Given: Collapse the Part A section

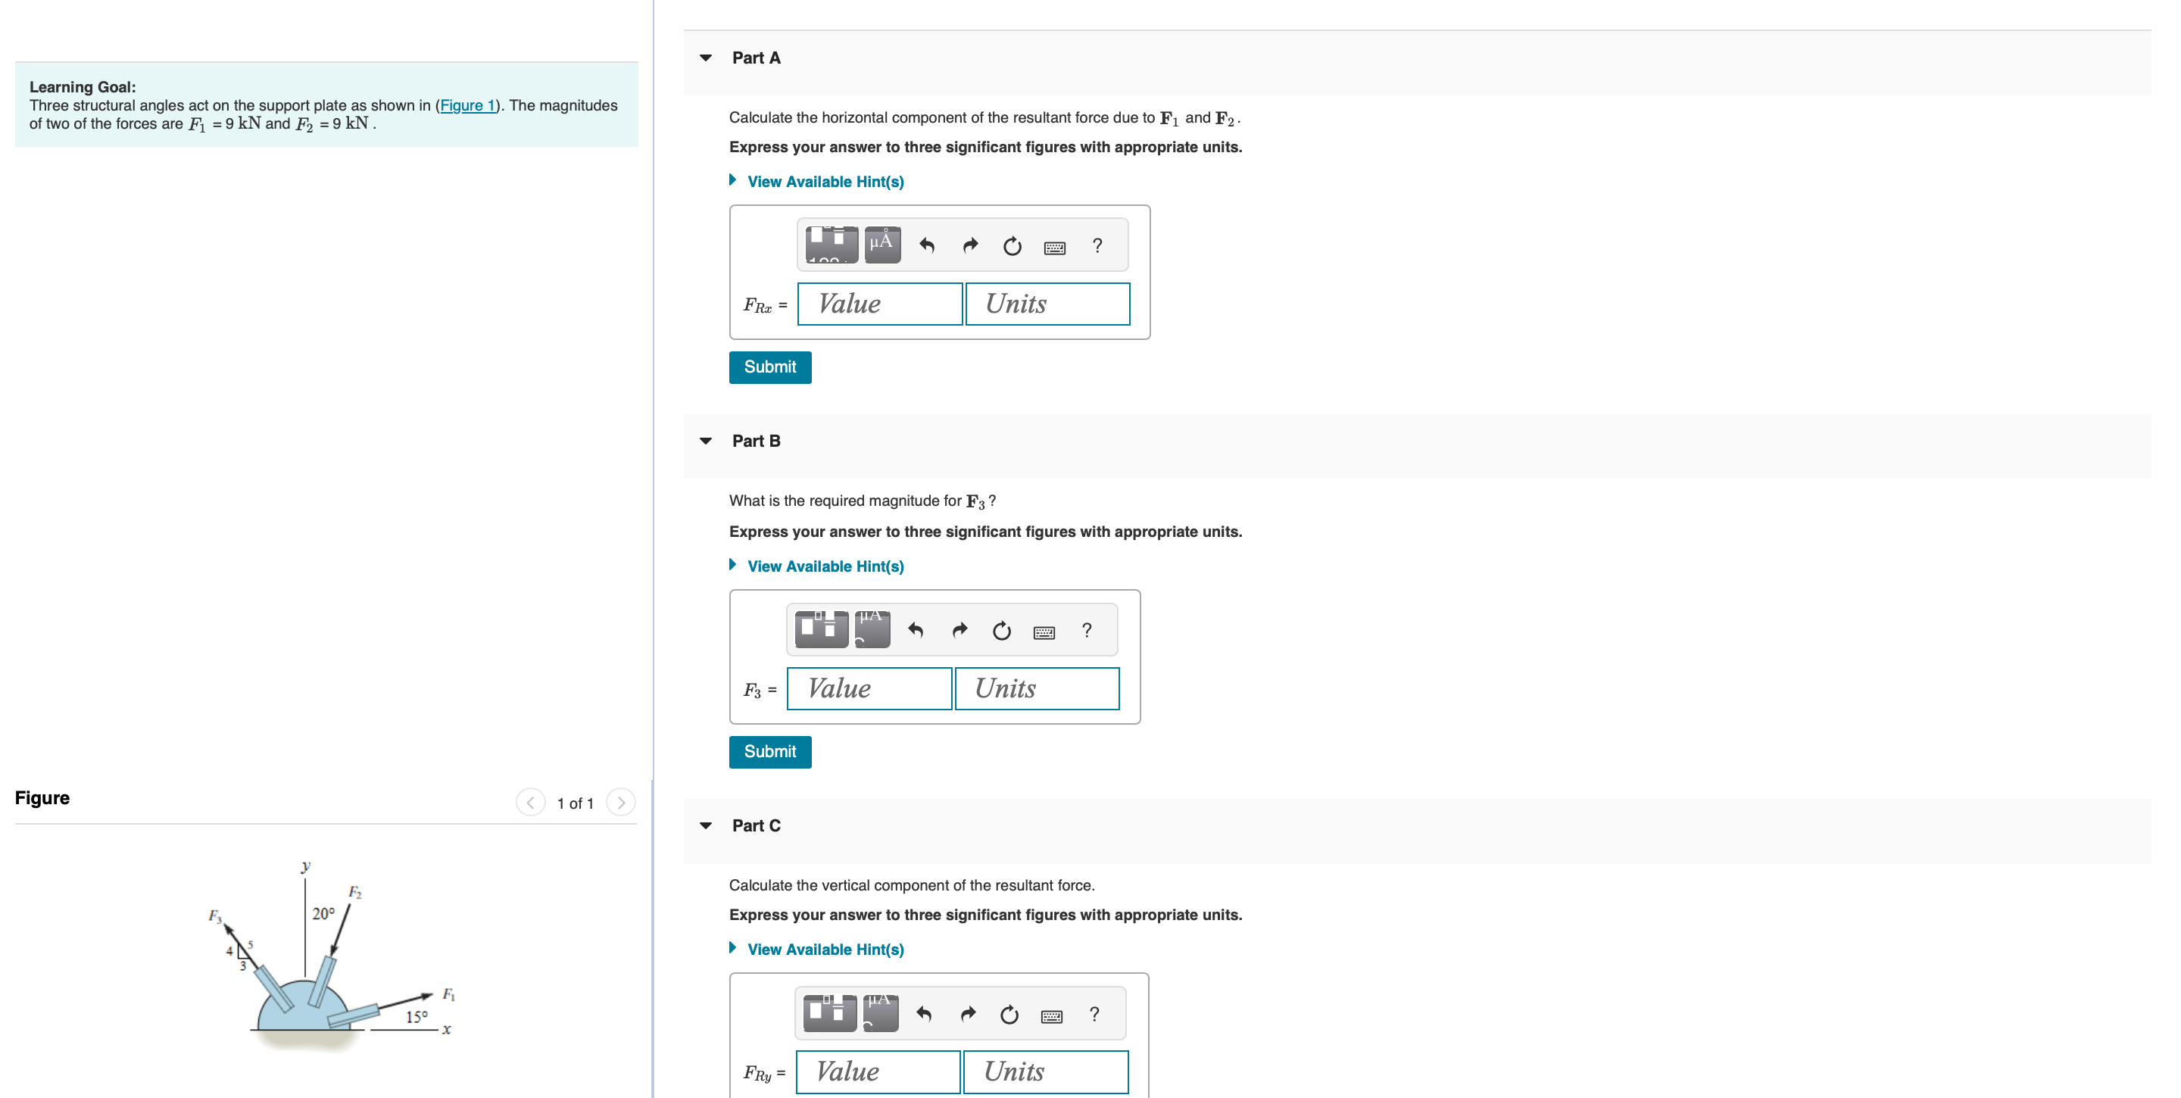Looking at the screenshot, I should click(x=705, y=58).
